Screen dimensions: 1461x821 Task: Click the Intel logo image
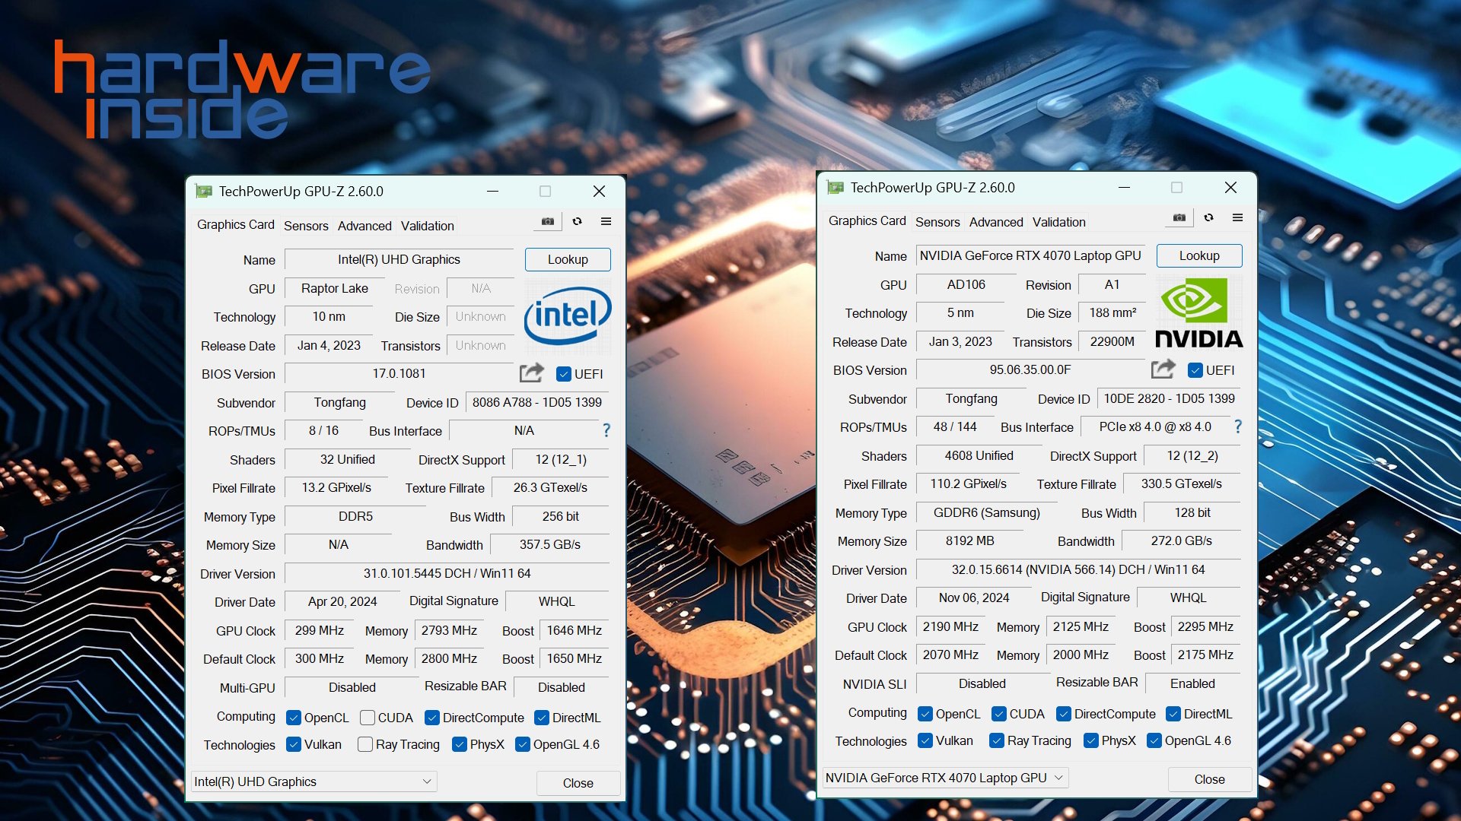[x=568, y=315]
